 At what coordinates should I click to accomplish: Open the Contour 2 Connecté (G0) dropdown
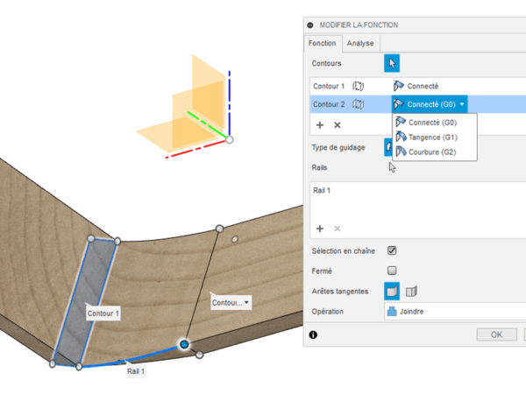tap(430, 104)
